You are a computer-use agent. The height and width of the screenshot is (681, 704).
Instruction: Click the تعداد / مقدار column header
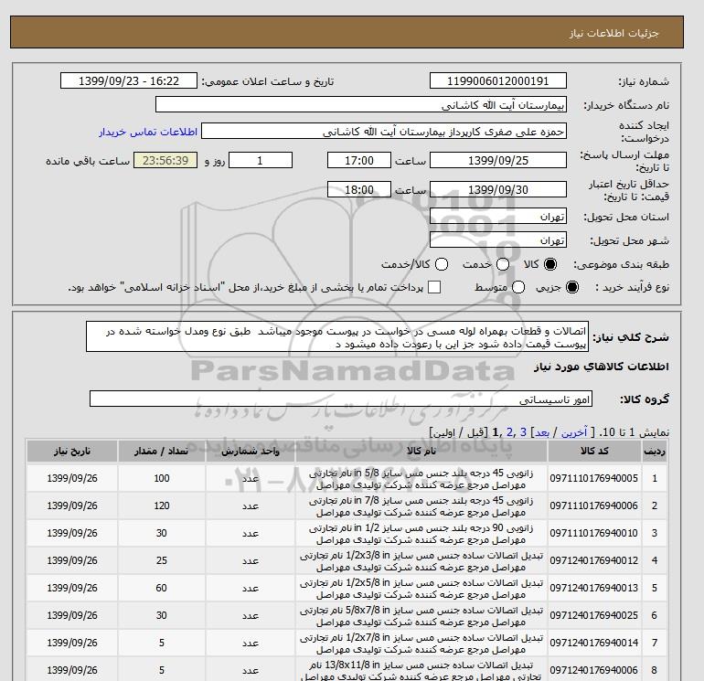point(162,452)
